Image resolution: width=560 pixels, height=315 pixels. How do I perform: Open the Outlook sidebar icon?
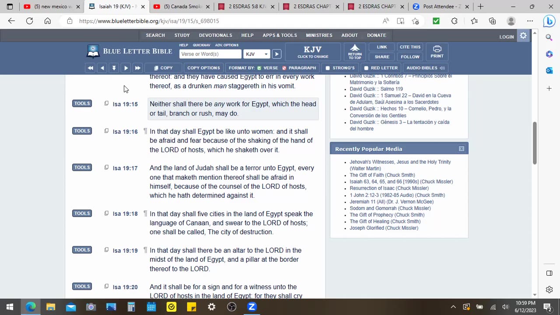pos(549,70)
